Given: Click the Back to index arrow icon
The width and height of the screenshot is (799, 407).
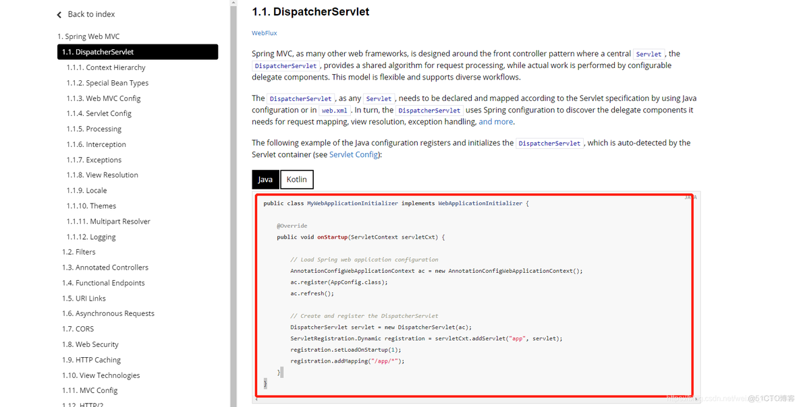Looking at the screenshot, I should (59, 15).
